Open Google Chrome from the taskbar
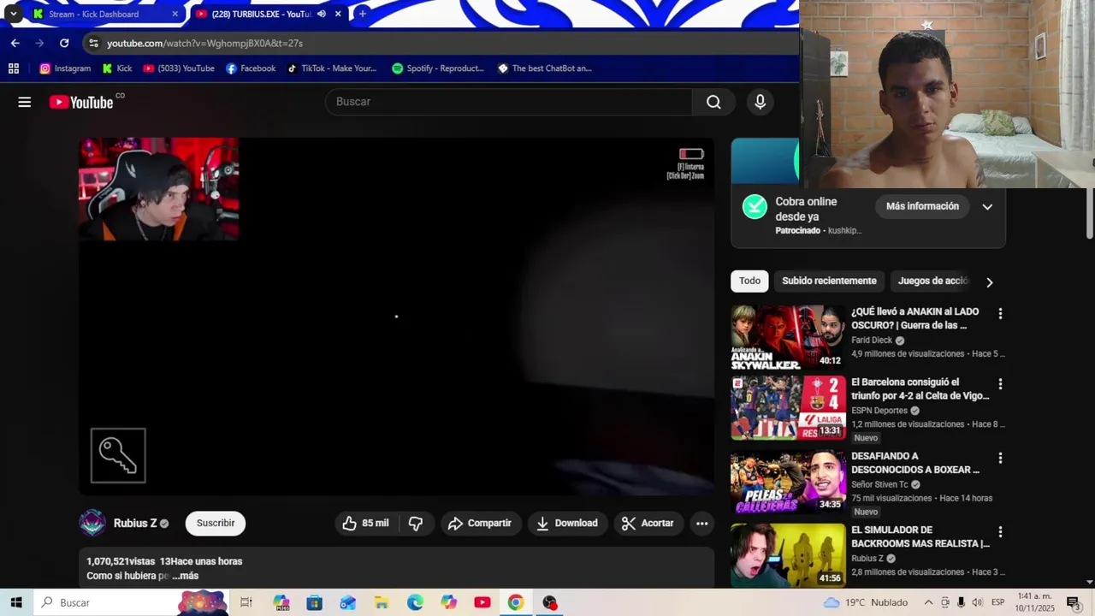Image resolution: width=1095 pixels, height=616 pixels. coord(515,602)
